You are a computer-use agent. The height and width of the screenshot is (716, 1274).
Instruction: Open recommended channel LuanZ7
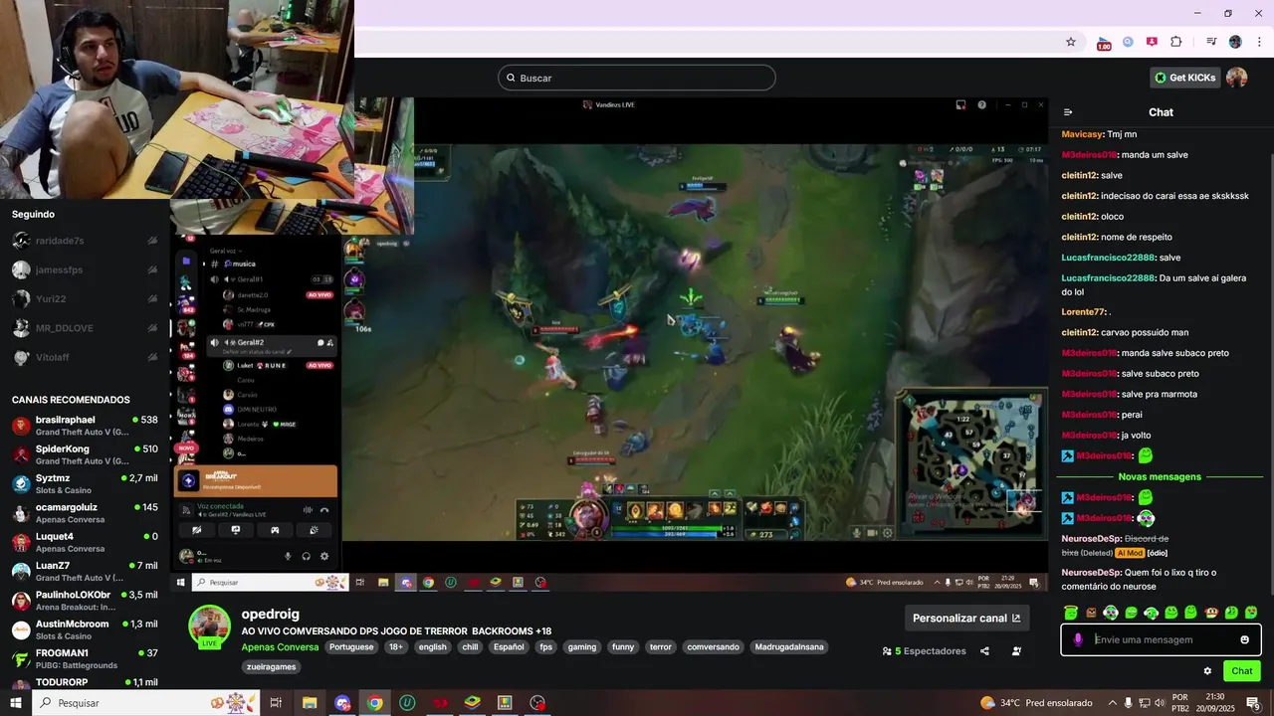(85, 572)
